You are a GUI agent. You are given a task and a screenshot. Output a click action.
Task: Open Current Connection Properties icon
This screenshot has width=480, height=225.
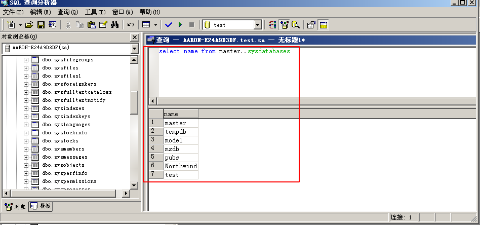pos(311,25)
